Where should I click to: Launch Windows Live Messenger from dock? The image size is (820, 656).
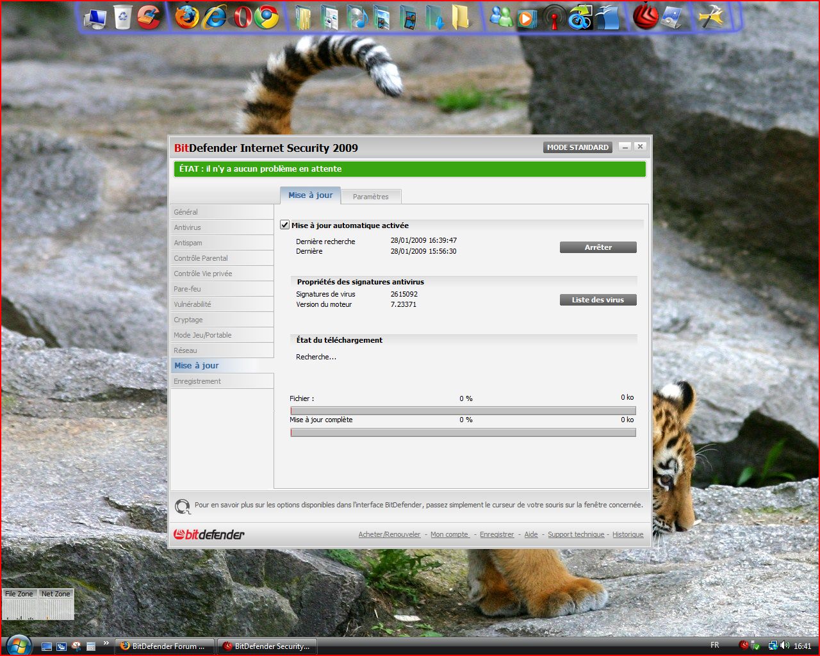click(x=500, y=17)
